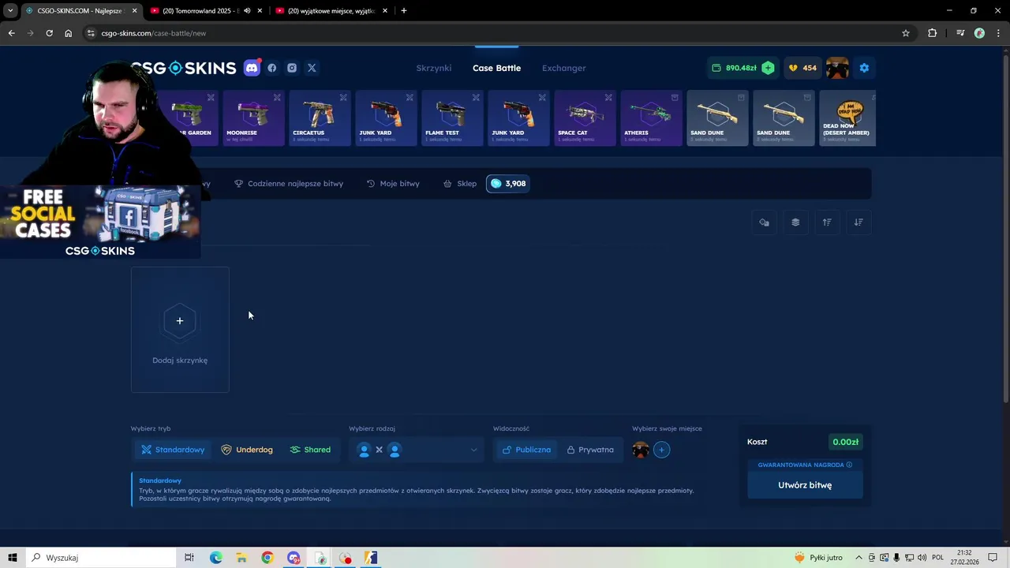Screen dimensions: 1010x568
Task: Open the Exchanger tab
Action: pyautogui.click(x=563, y=68)
